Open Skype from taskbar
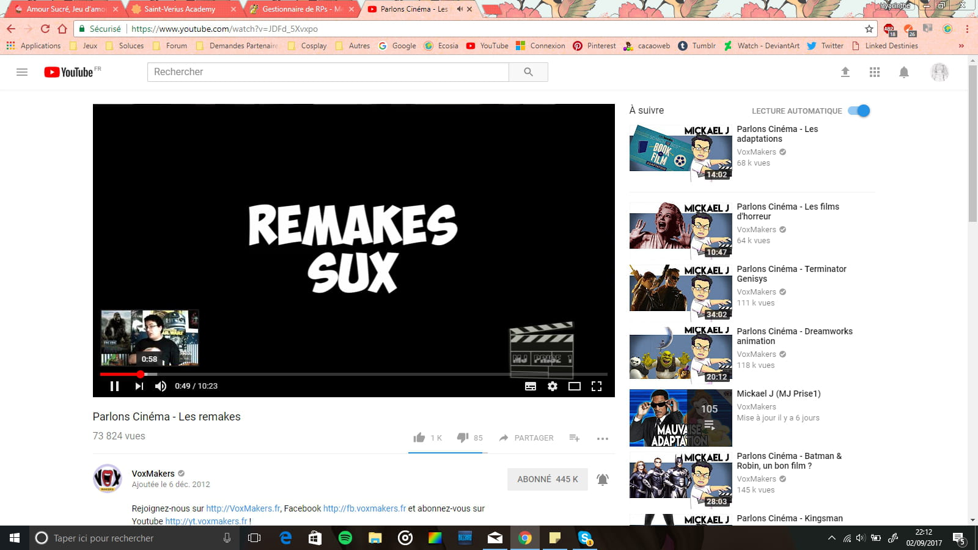The height and width of the screenshot is (550, 978). pyautogui.click(x=585, y=538)
